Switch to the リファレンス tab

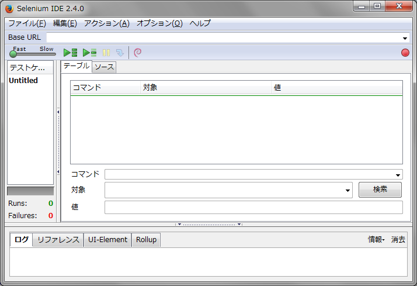point(58,240)
